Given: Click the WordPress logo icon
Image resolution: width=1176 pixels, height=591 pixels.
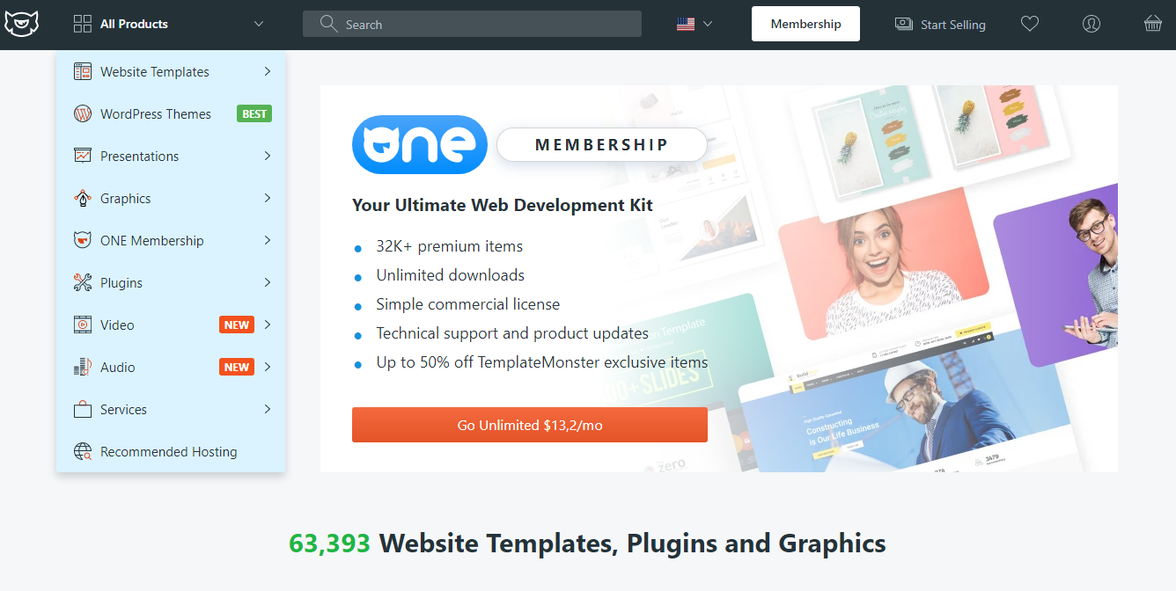Looking at the screenshot, I should pos(83,114).
